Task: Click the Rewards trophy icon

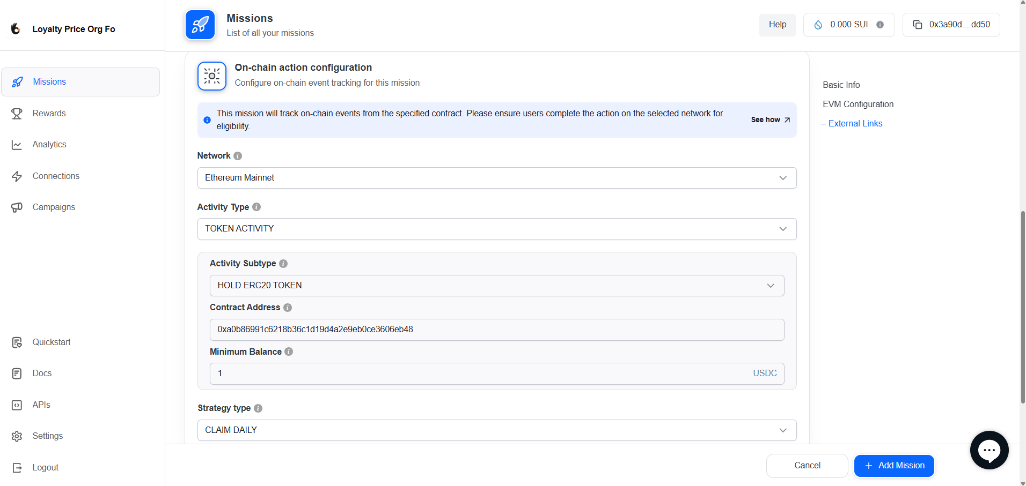Action: coord(17,114)
